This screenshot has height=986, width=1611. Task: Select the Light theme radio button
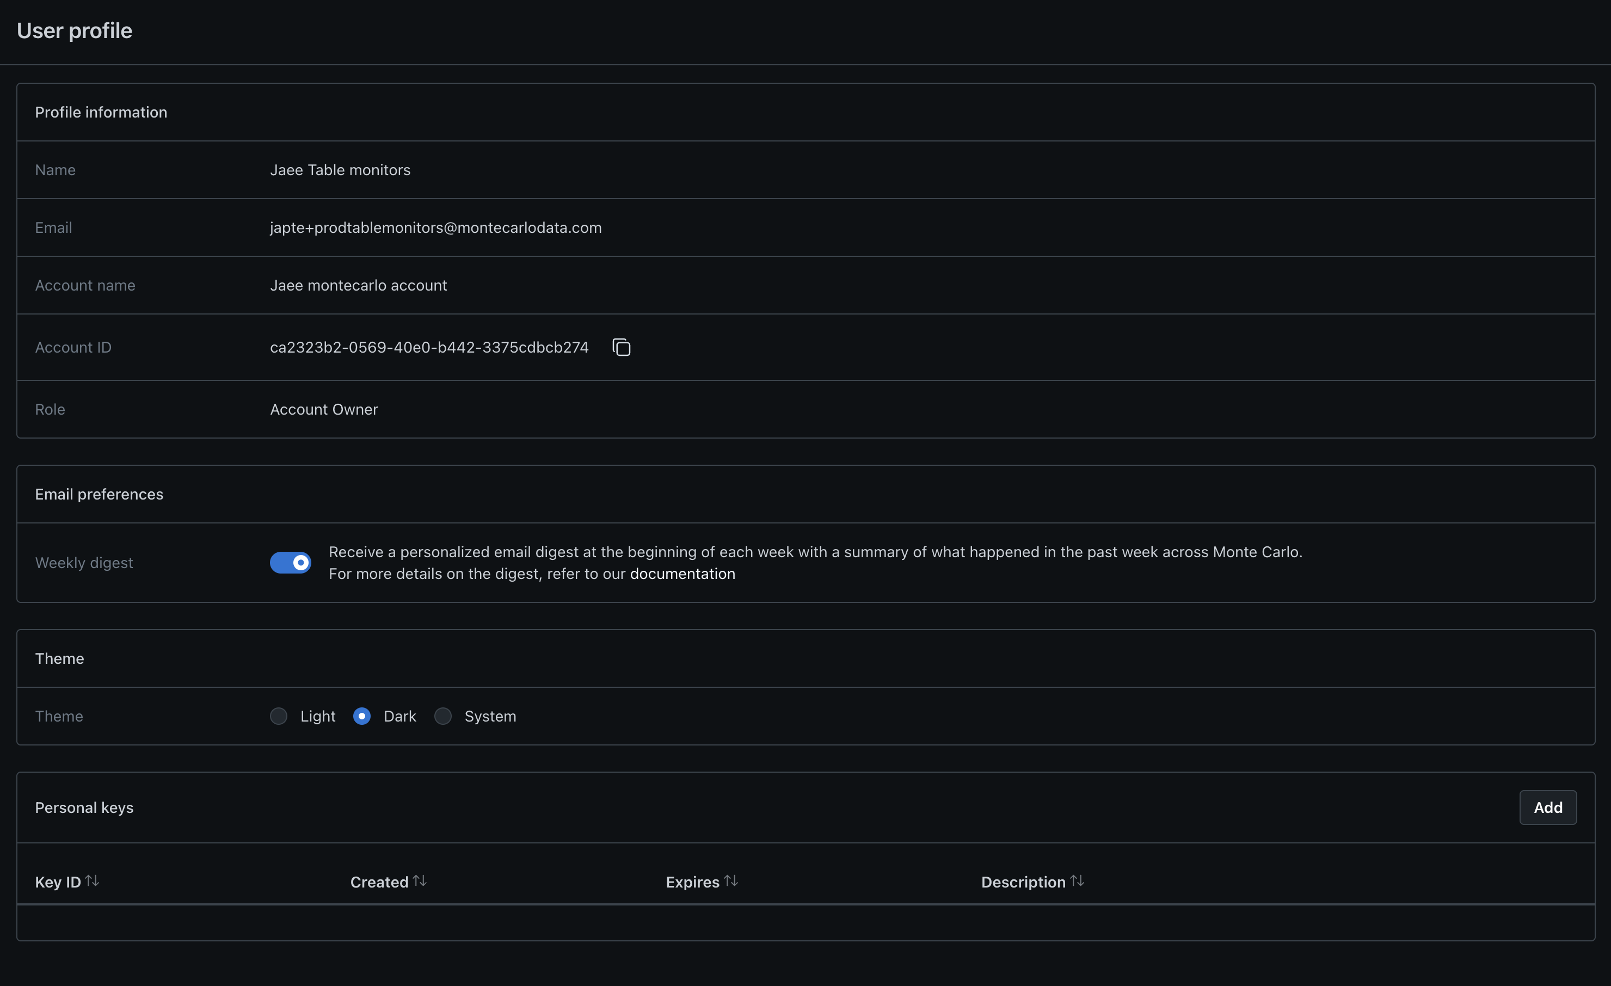pos(279,716)
